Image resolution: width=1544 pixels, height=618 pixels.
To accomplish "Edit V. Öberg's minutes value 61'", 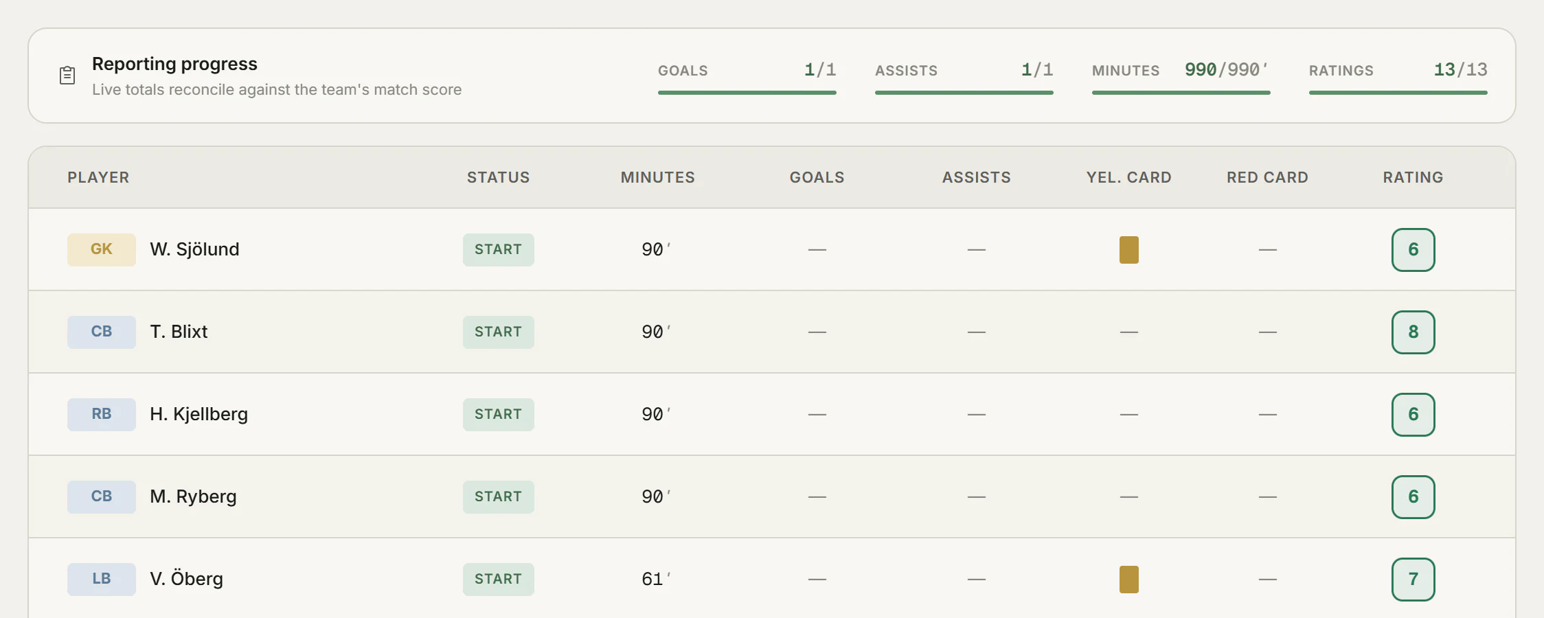I will click(657, 579).
